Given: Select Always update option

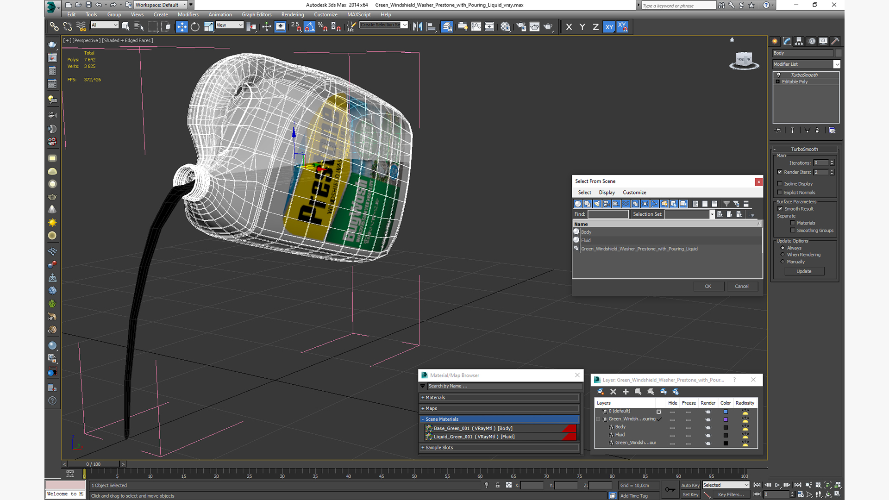Looking at the screenshot, I should 783,248.
